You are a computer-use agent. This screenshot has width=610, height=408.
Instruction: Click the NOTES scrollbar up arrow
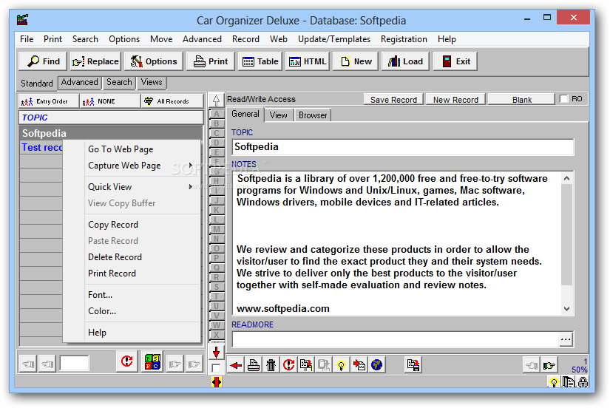click(x=567, y=179)
